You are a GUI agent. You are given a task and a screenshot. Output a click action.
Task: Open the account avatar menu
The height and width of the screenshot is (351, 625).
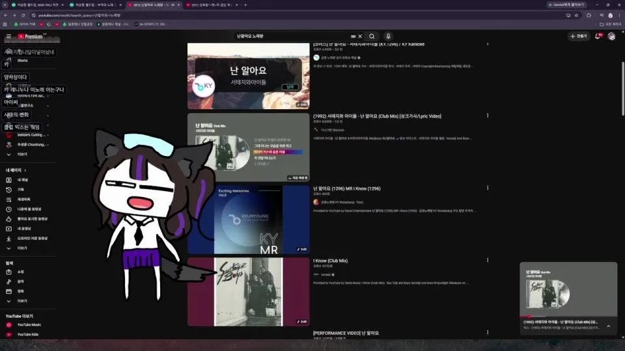(611, 36)
